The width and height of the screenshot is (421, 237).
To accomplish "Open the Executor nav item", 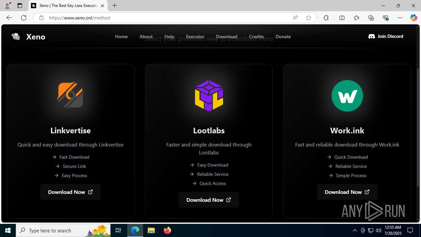I will coord(195,37).
